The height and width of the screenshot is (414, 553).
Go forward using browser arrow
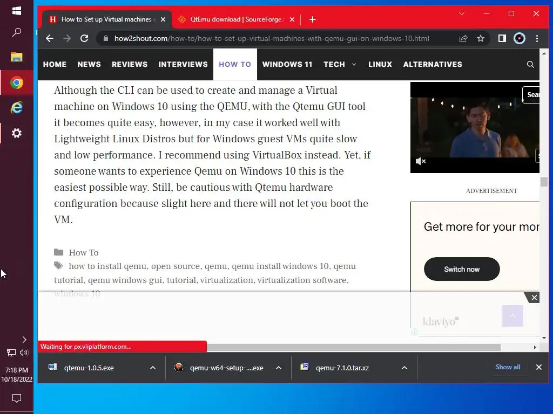[66, 38]
